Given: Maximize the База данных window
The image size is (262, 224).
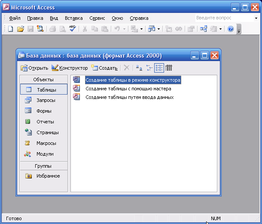Looking at the screenshot, I should [204, 55].
